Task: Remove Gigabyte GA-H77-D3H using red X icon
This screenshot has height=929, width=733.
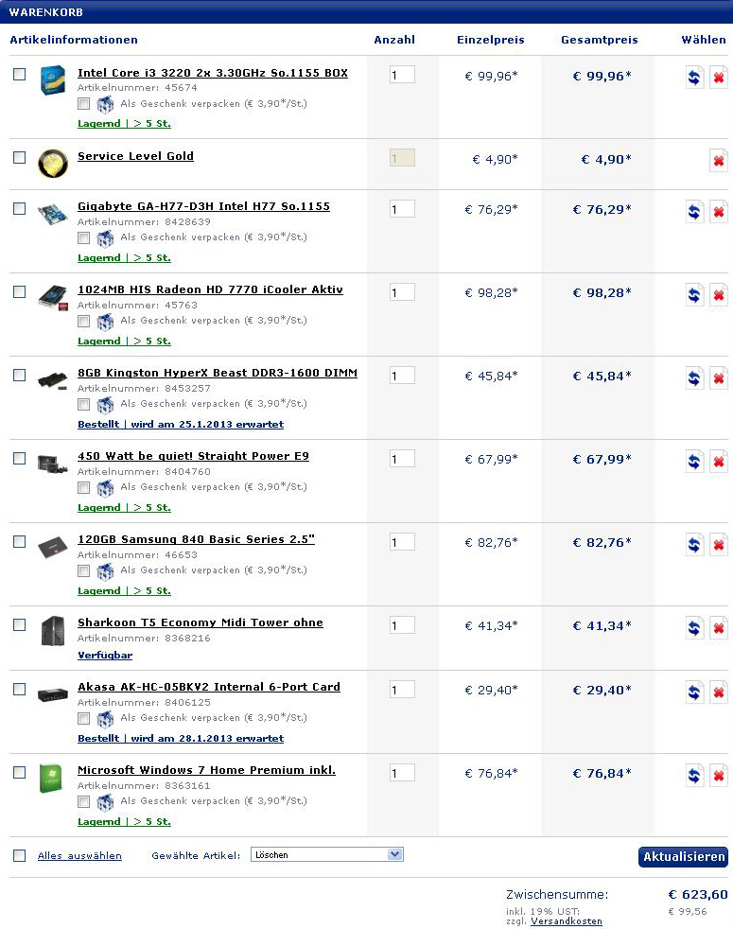Action: [x=719, y=211]
